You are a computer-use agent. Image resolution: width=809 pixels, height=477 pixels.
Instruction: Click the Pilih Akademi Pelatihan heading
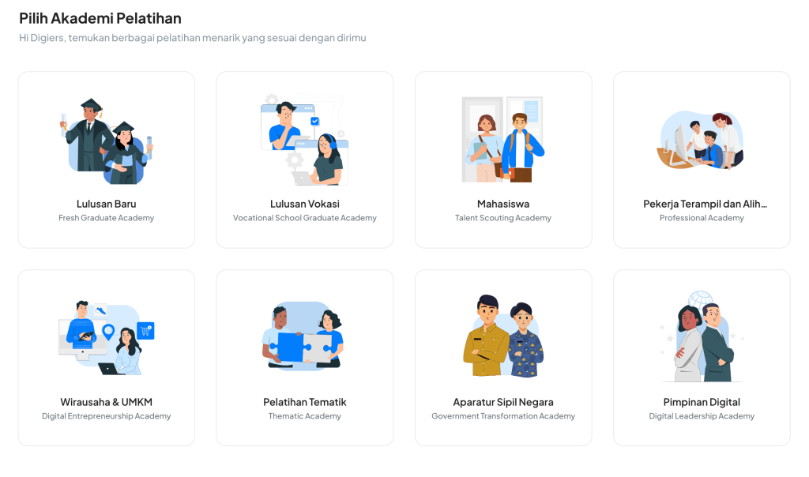point(100,19)
